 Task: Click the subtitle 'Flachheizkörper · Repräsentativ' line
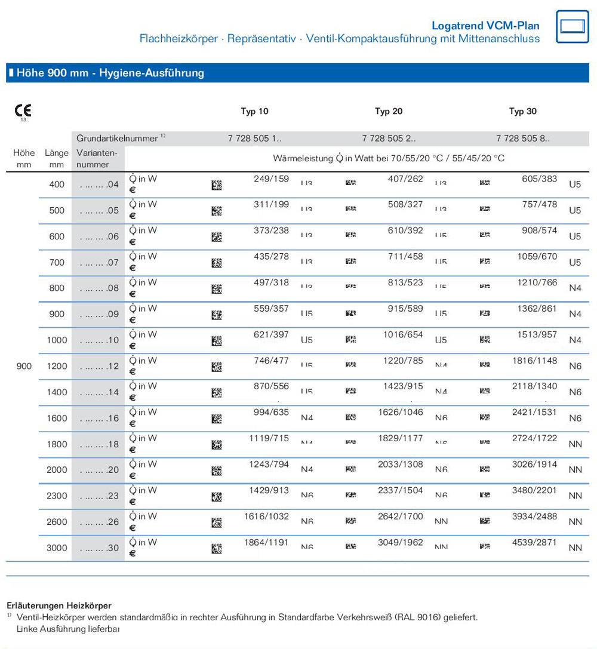click(340, 38)
